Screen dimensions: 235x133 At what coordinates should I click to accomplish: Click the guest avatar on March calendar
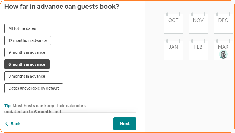(223, 55)
